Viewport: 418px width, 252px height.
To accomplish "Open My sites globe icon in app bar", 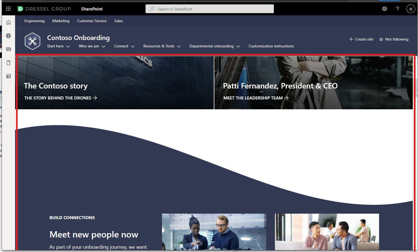I will click(x=8, y=36).
